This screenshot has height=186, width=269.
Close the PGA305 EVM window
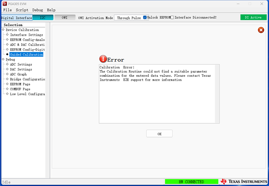tap(261, 4)
